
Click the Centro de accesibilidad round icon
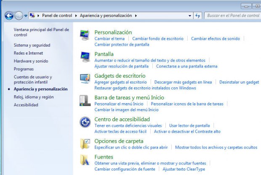click(x=85, y=122)
